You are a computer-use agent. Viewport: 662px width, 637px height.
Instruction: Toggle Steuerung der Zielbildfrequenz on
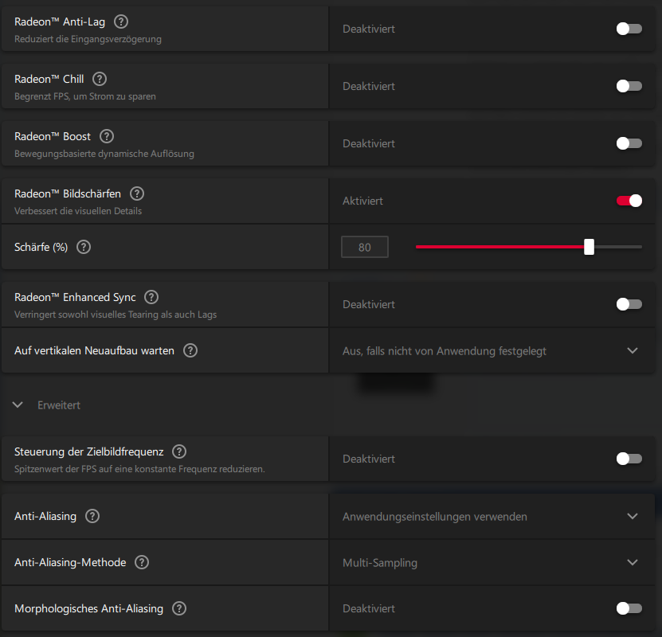pyautogui.click(x=629, y=459)
